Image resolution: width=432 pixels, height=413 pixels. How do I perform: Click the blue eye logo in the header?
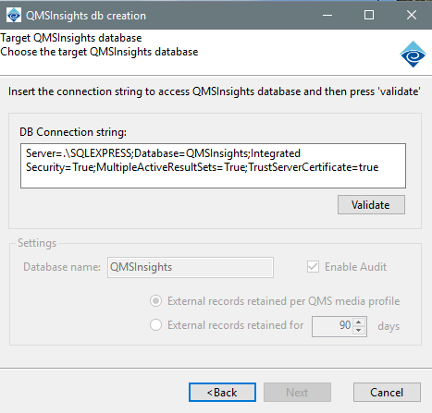(x=413, y=55)
